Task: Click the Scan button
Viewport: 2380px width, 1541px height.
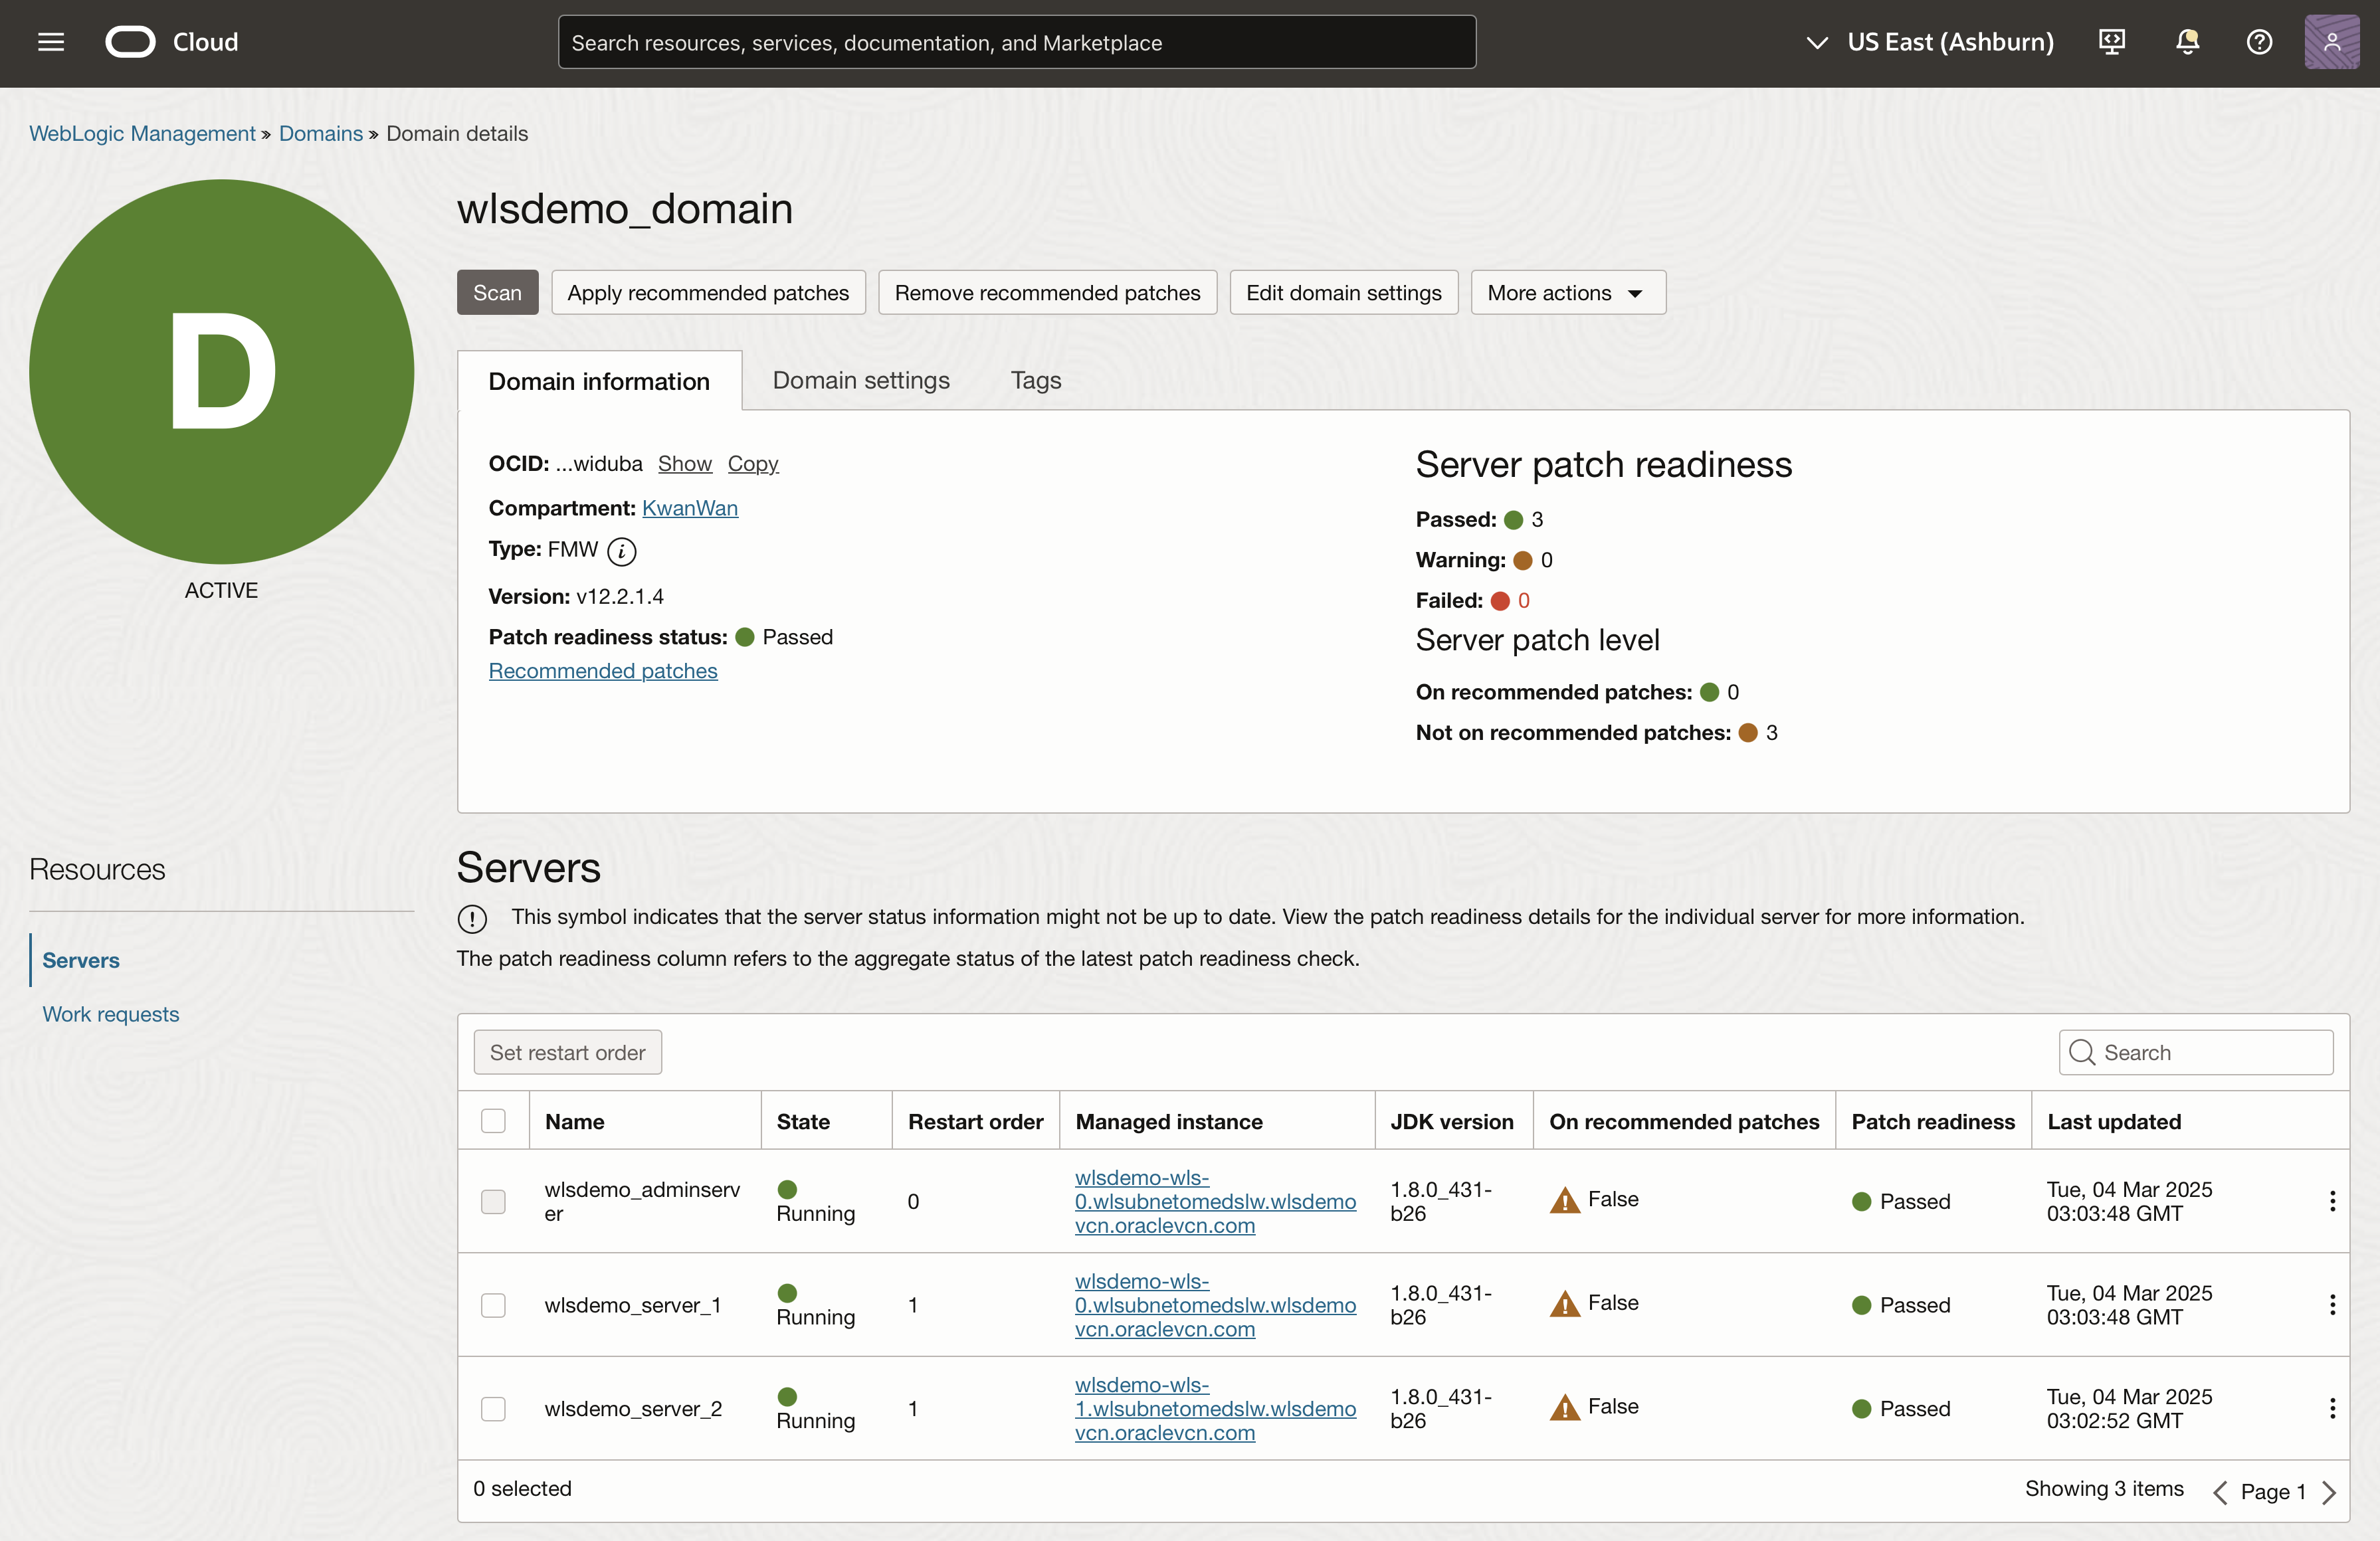Action: pos(497,292)
